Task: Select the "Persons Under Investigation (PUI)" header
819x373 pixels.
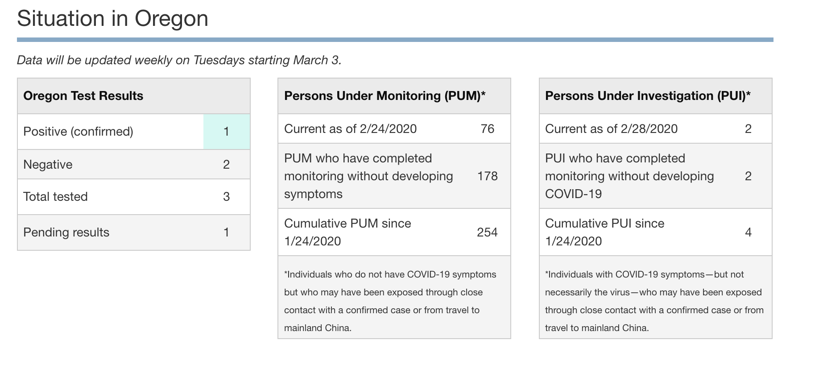Action: click(648, 96)
